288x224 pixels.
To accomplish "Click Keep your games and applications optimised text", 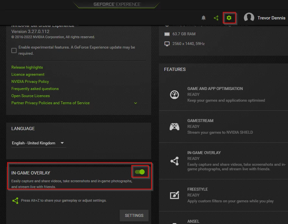I will (226, 100).
